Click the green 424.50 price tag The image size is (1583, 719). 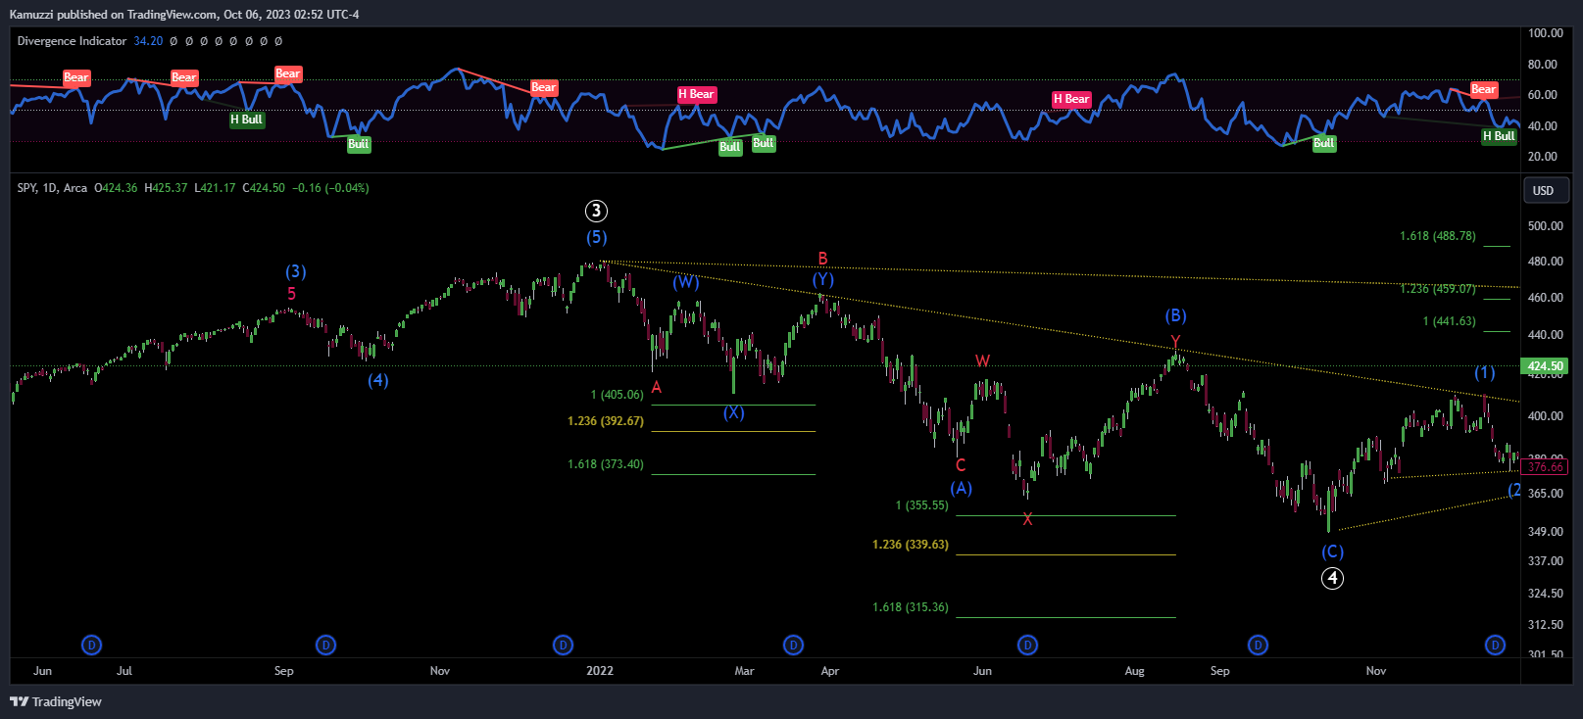tap(1545, 366)
